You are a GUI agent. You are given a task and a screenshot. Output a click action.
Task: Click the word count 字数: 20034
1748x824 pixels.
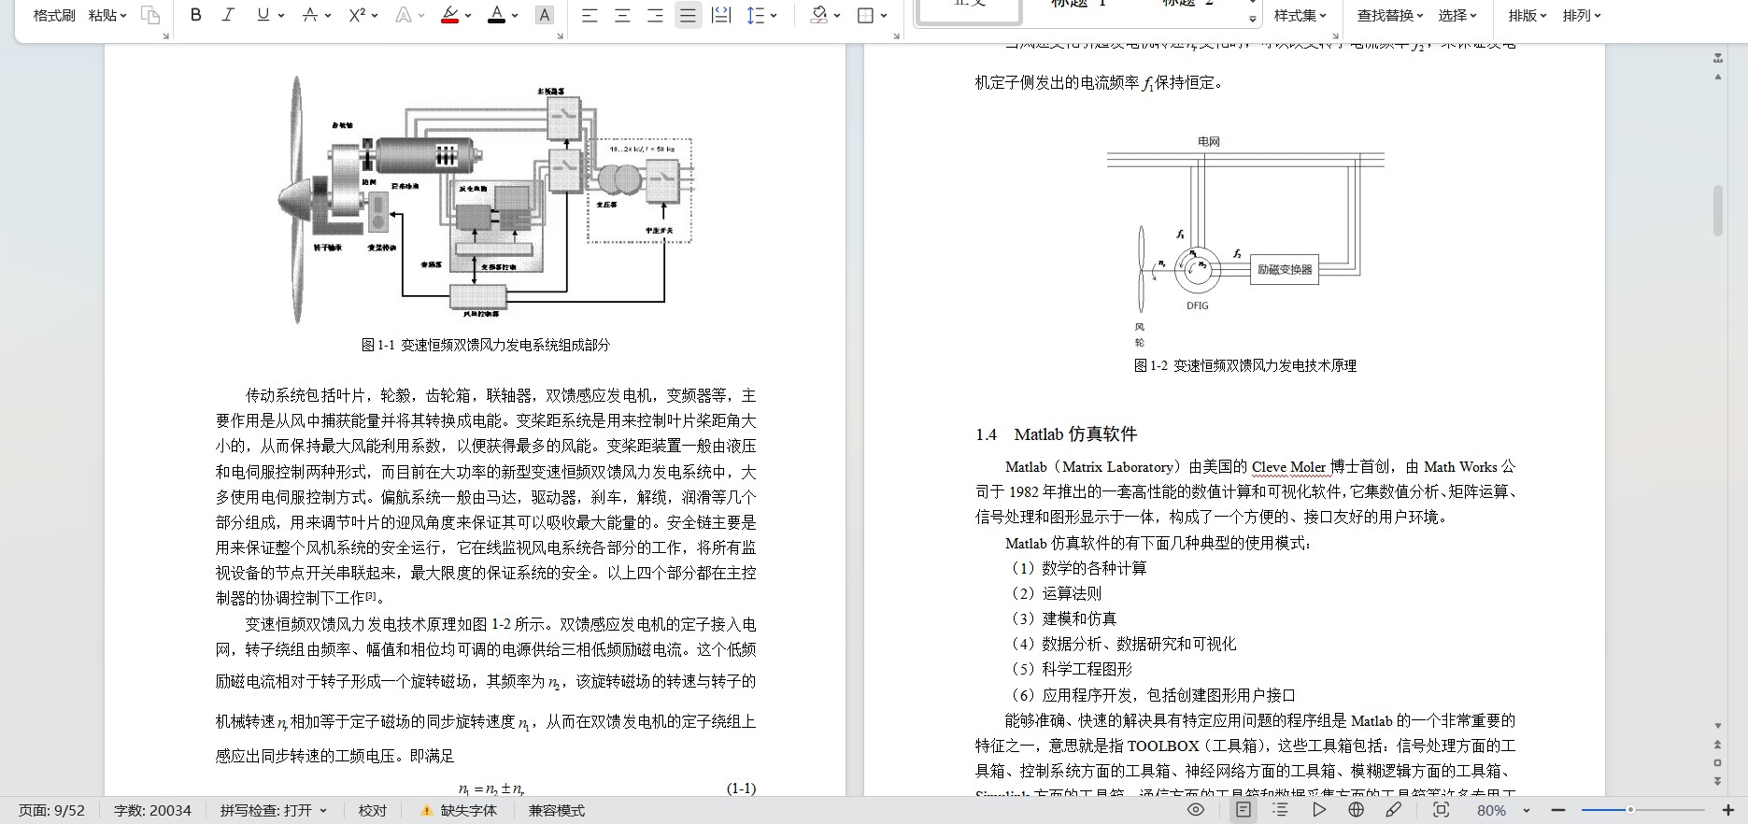152,810
